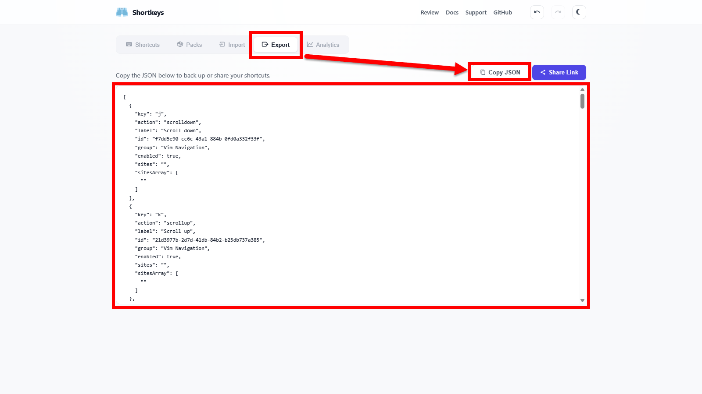Click the JSON scrollbar thumb
This screenshot has width=702, height=394.
coord(582,101)
